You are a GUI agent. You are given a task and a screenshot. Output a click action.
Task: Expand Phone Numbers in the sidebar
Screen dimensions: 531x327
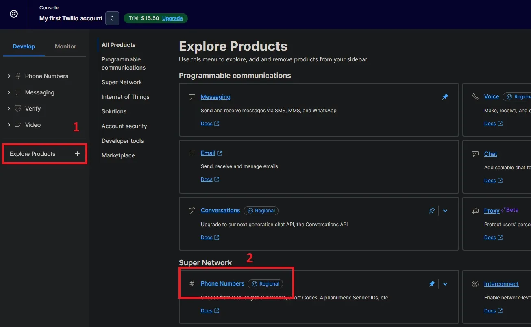click(x=9, y=76)
